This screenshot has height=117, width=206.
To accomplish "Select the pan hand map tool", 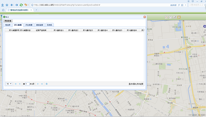I will [179, 17].
